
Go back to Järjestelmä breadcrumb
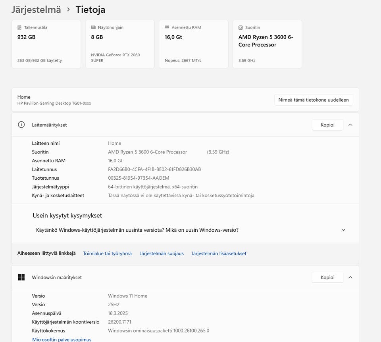point(36,10)
